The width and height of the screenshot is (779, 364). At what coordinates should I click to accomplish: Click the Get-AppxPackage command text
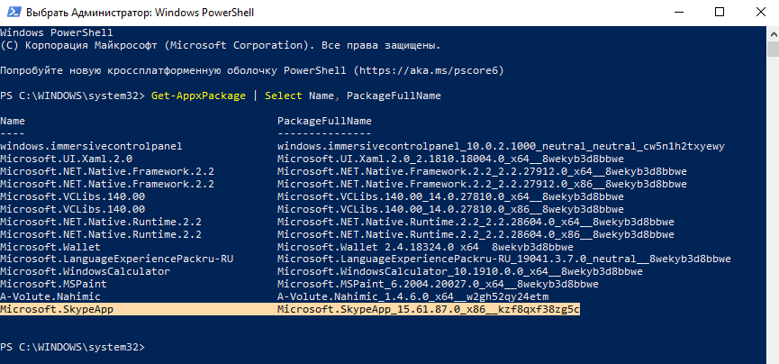point(198,96)
